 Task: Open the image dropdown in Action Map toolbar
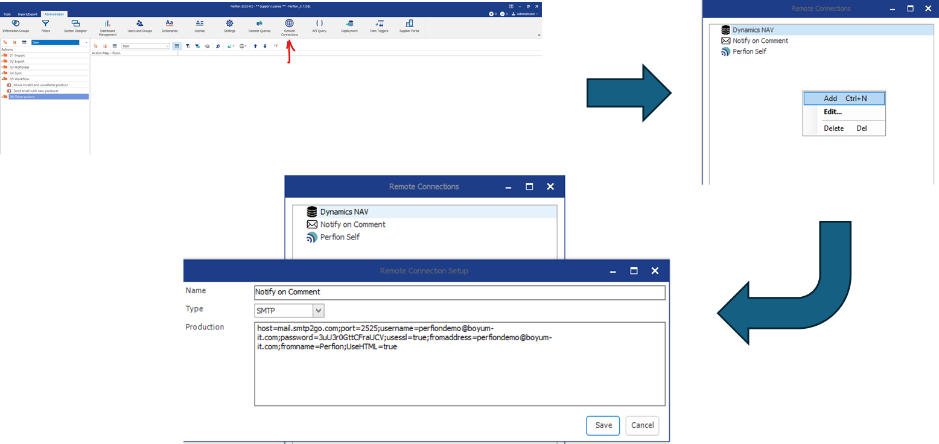click(231, 46)
